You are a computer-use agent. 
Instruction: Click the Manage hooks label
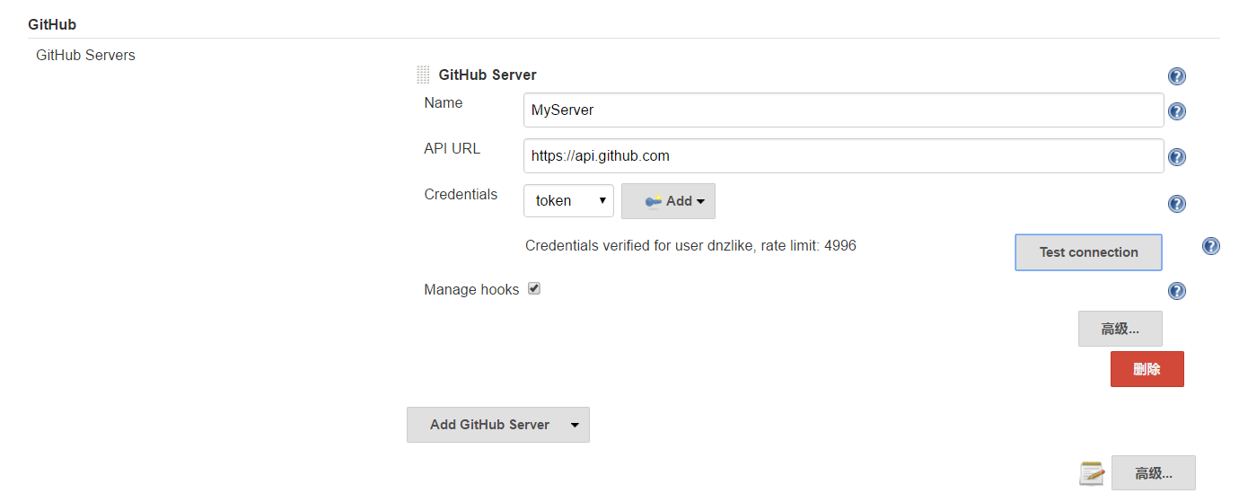[x=471, y=290]
